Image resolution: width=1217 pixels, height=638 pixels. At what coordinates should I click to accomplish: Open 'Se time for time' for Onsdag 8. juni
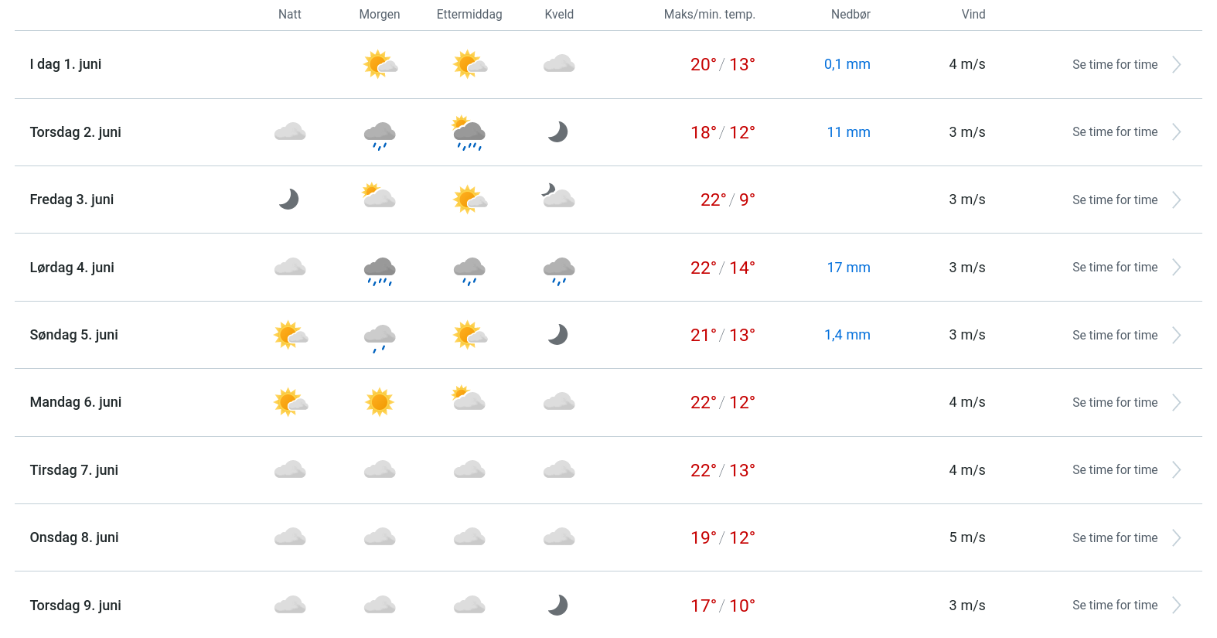point(1114,537)
